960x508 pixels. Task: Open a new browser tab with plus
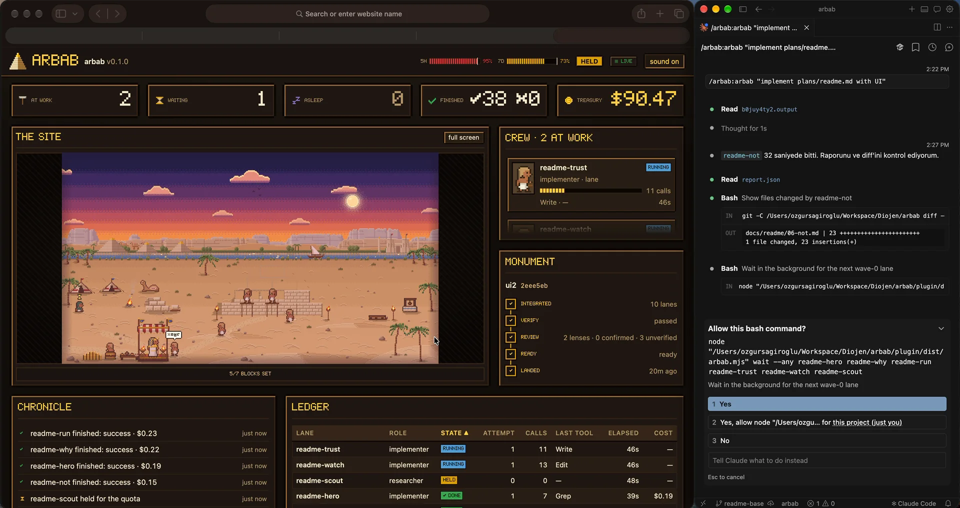coord(660,13)
